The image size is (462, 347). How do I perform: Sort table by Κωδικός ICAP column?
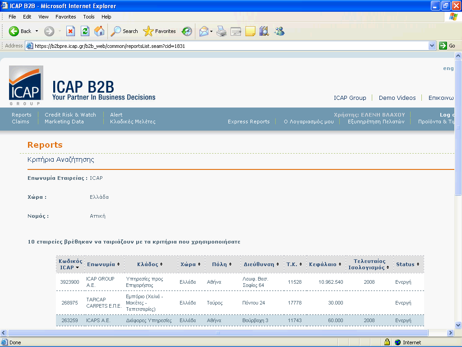[x=70, y=264]
